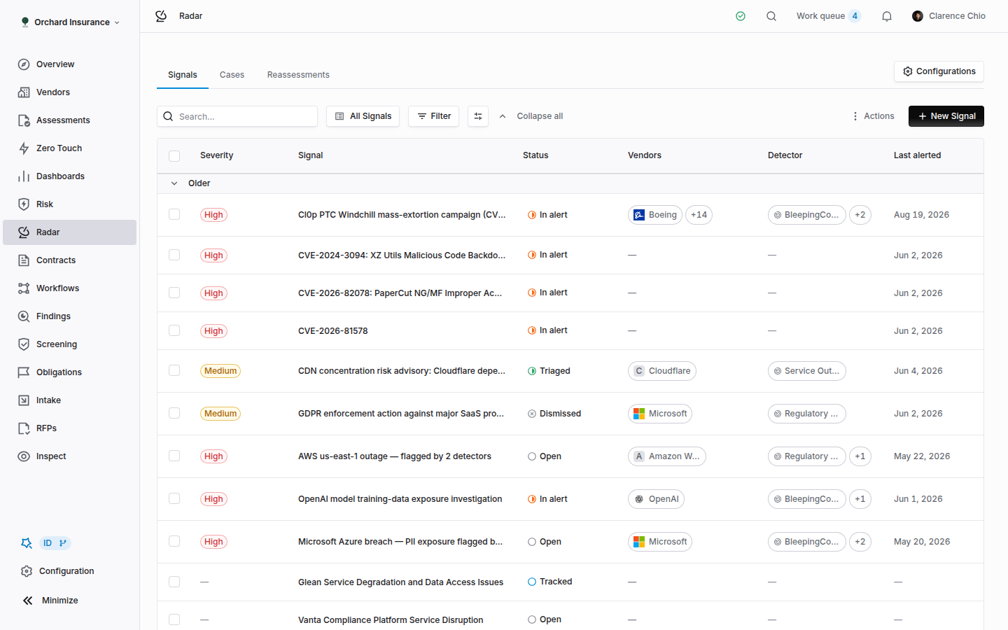Click the Configuration gear icon in sidebar
Image resolution: width=1008 pixels, height=630 pixels.
(27, 571)
